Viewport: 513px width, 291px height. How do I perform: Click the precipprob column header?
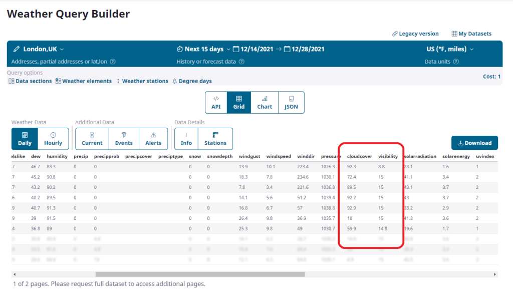point(107,156)
